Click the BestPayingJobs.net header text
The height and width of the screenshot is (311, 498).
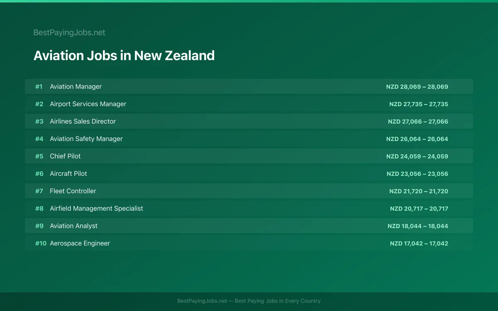point(69,32)
